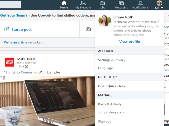Click the '9,212 followers' text
This screenshot has height=126, width=169.
coord(27,63)
